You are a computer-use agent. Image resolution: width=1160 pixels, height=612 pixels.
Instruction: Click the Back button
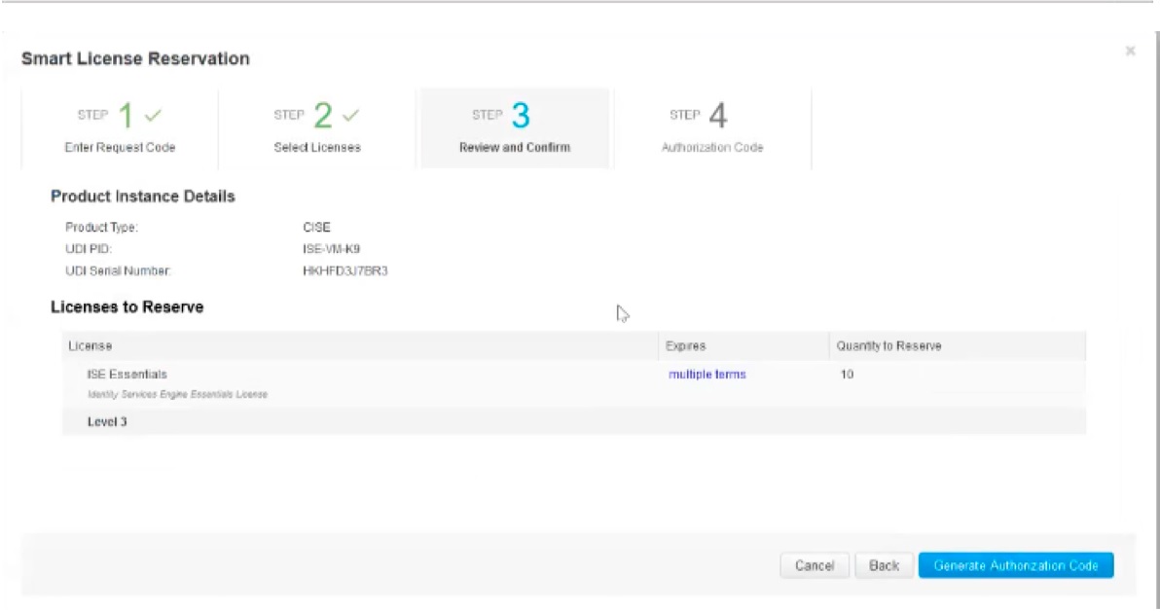tap(884, 565)
